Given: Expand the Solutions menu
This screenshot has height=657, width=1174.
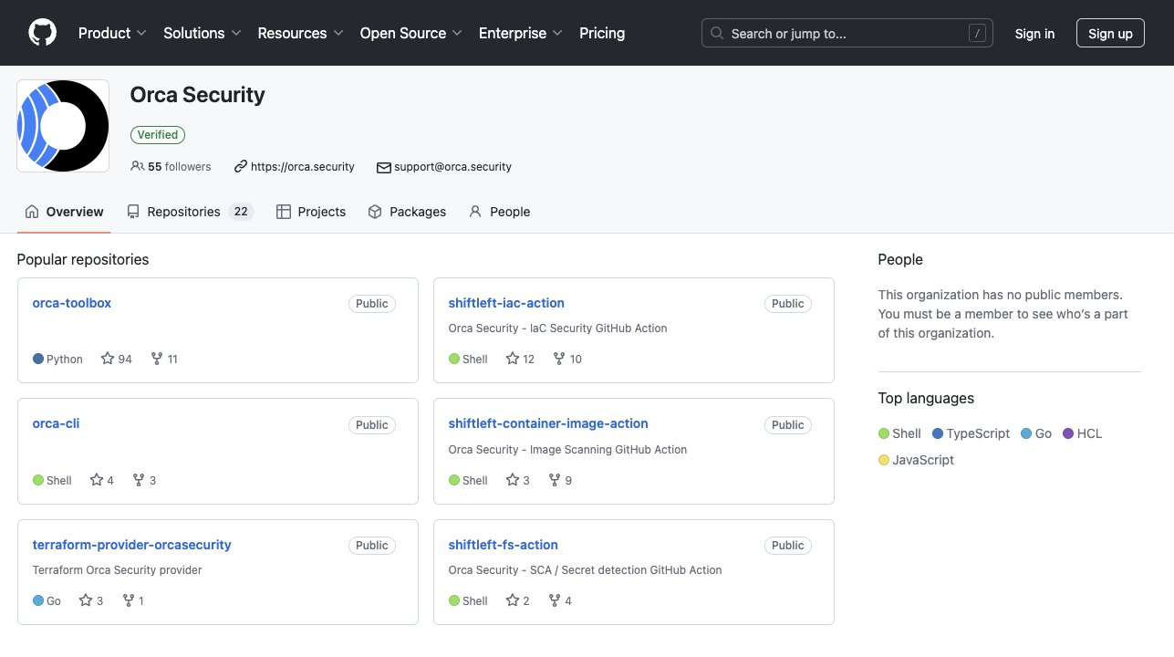Looking at the screenshot, I should point(203,33).
